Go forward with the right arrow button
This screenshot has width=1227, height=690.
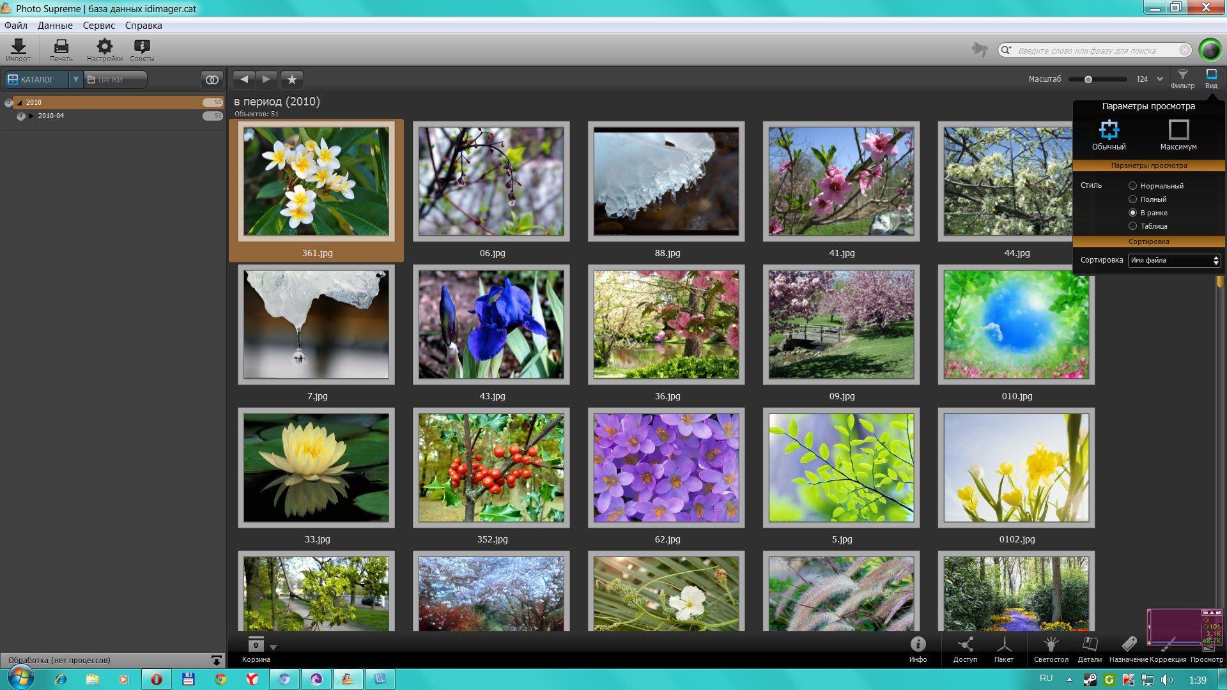(x=266, y=79)
